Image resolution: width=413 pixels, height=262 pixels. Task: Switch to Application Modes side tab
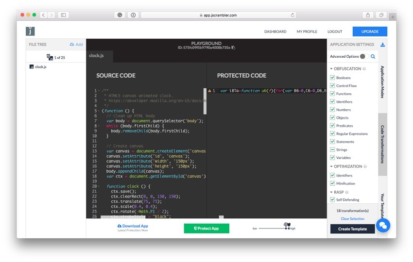(382, 82)
